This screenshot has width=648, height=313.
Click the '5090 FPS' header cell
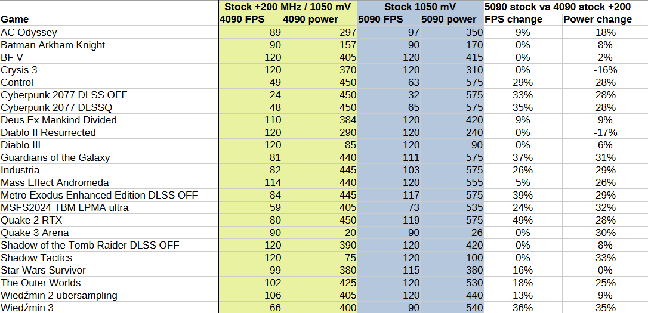388,20
